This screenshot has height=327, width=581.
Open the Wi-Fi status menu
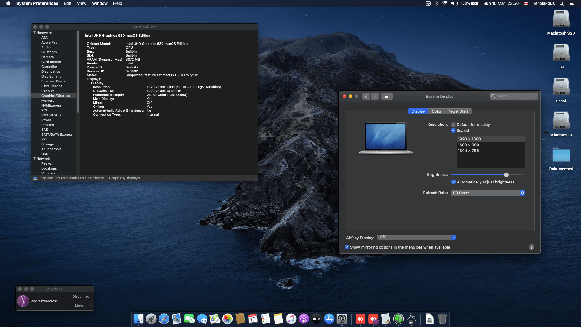tap(445, 3)
